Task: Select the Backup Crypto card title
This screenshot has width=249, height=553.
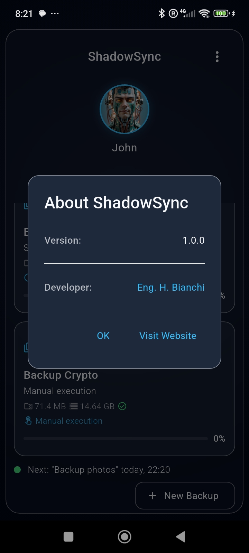Action: pyautogui.click(x=61, y=375)
